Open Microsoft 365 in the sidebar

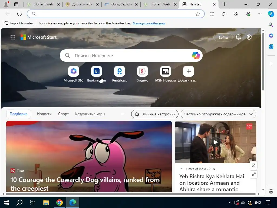pyautogui.click(x=271, y=36)
